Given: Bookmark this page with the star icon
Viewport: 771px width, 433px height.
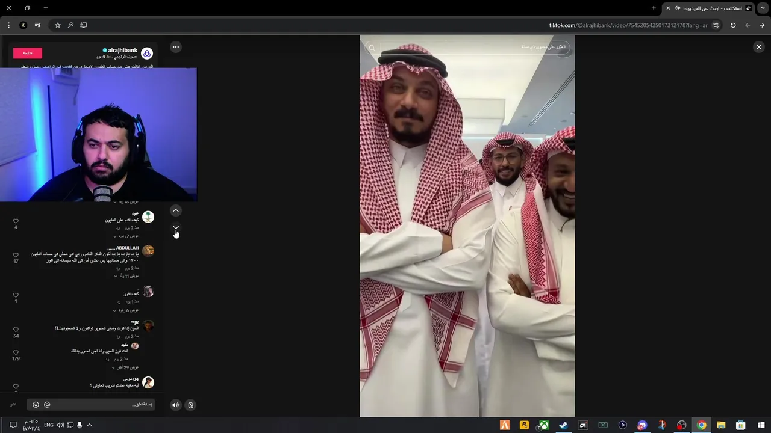Looking at the screenshot, I should point(58,25).
